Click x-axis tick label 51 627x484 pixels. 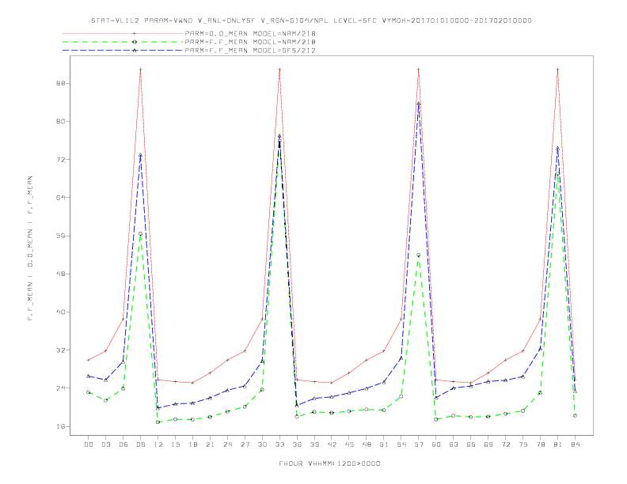384,444
